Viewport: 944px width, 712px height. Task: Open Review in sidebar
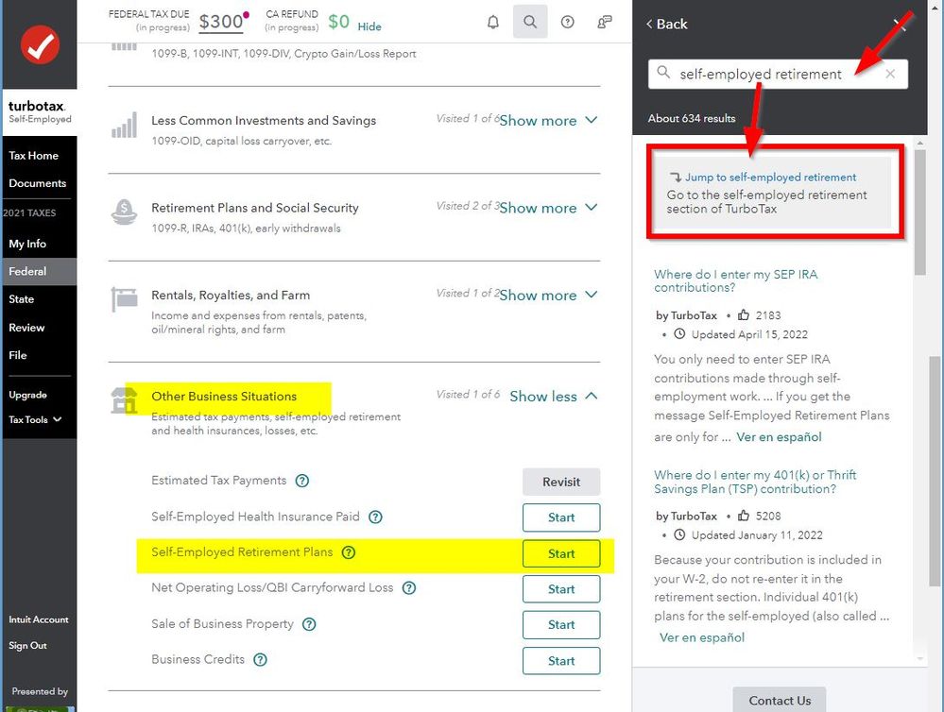(26, 328)
